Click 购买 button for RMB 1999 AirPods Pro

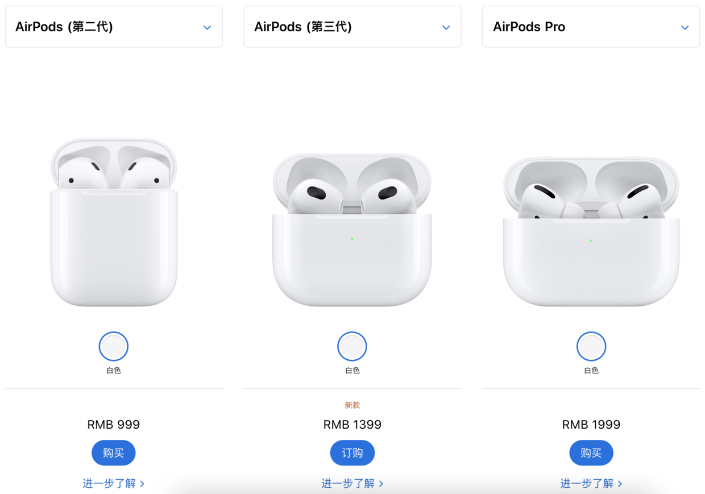(591, 453)
